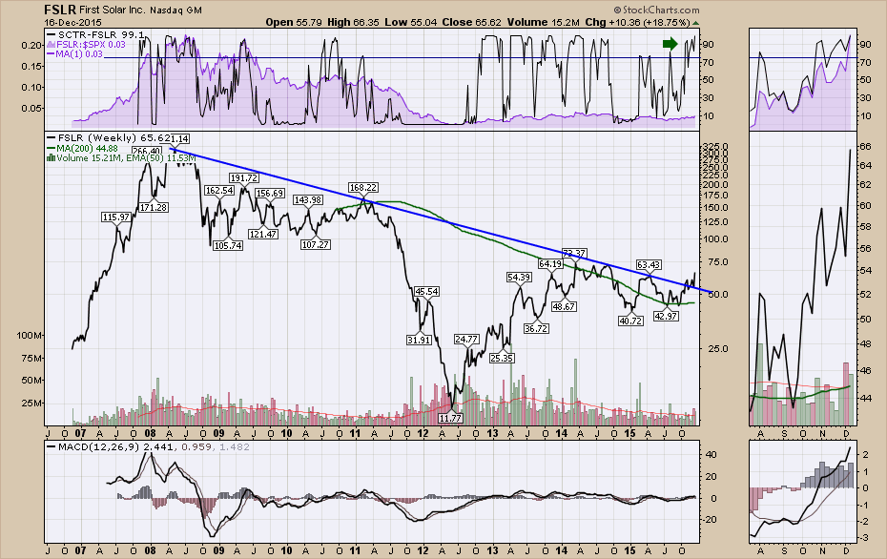Screen dimensions: 887x559
Task: Click the 16-Dec-2015 date text
Action: (x=72, y=23)
